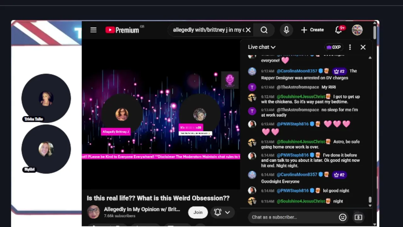Focus the Chat as a subscriber field

(293, 217)
